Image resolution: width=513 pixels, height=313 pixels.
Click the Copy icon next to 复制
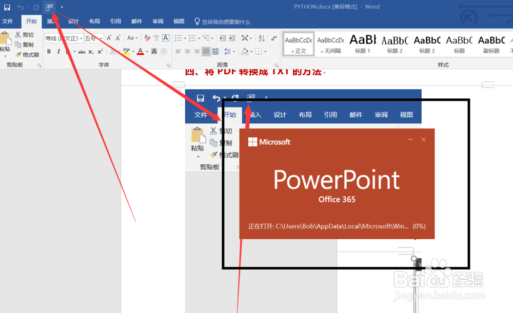tap(18, 45)
